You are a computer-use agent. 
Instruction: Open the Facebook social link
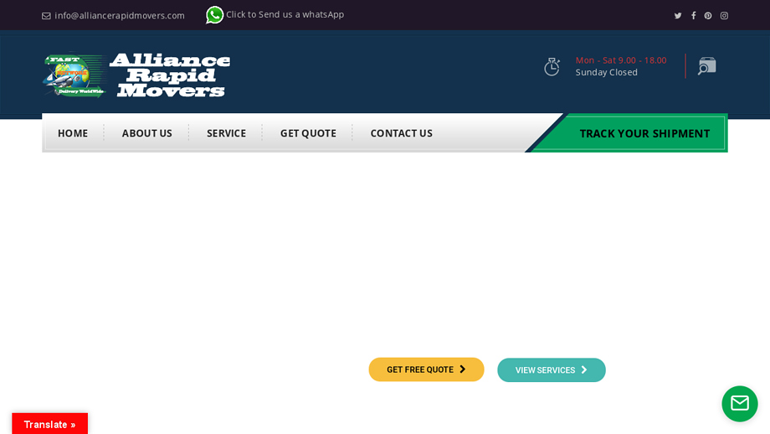pyautogui.click(x=693, y=16)
